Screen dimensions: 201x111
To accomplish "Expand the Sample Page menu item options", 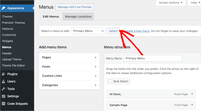I will coord(192,105).
